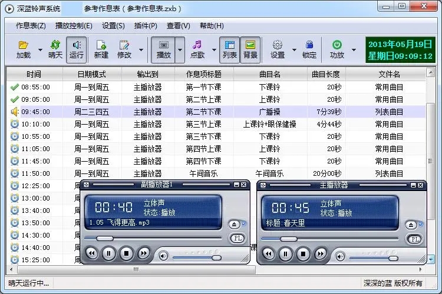Screen dimensions: 442x294
Task: Open dropdown arrow next to 修改
Action: (x=141, y=50)
